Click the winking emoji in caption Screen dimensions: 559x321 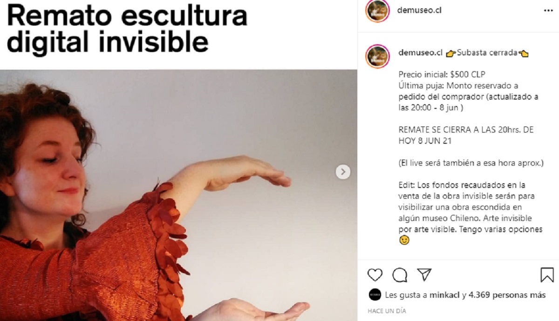click(404, 240)
